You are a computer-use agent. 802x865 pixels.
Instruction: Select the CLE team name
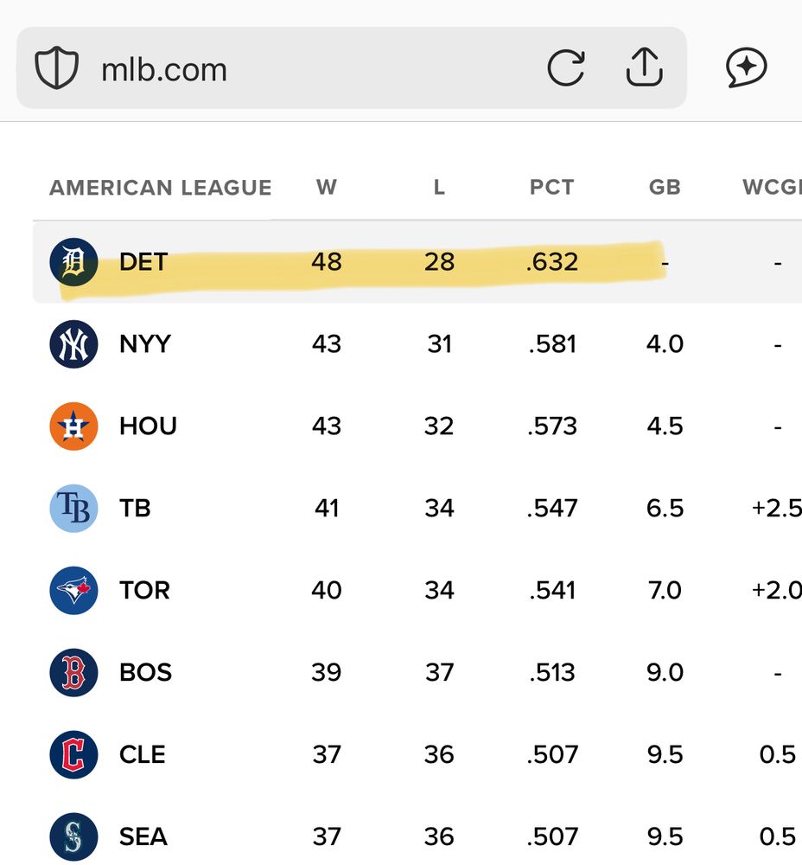[143, 755]
